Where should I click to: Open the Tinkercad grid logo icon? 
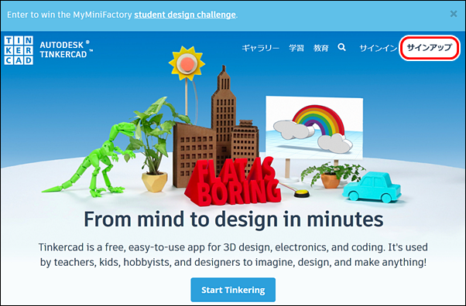click(19, 50)
